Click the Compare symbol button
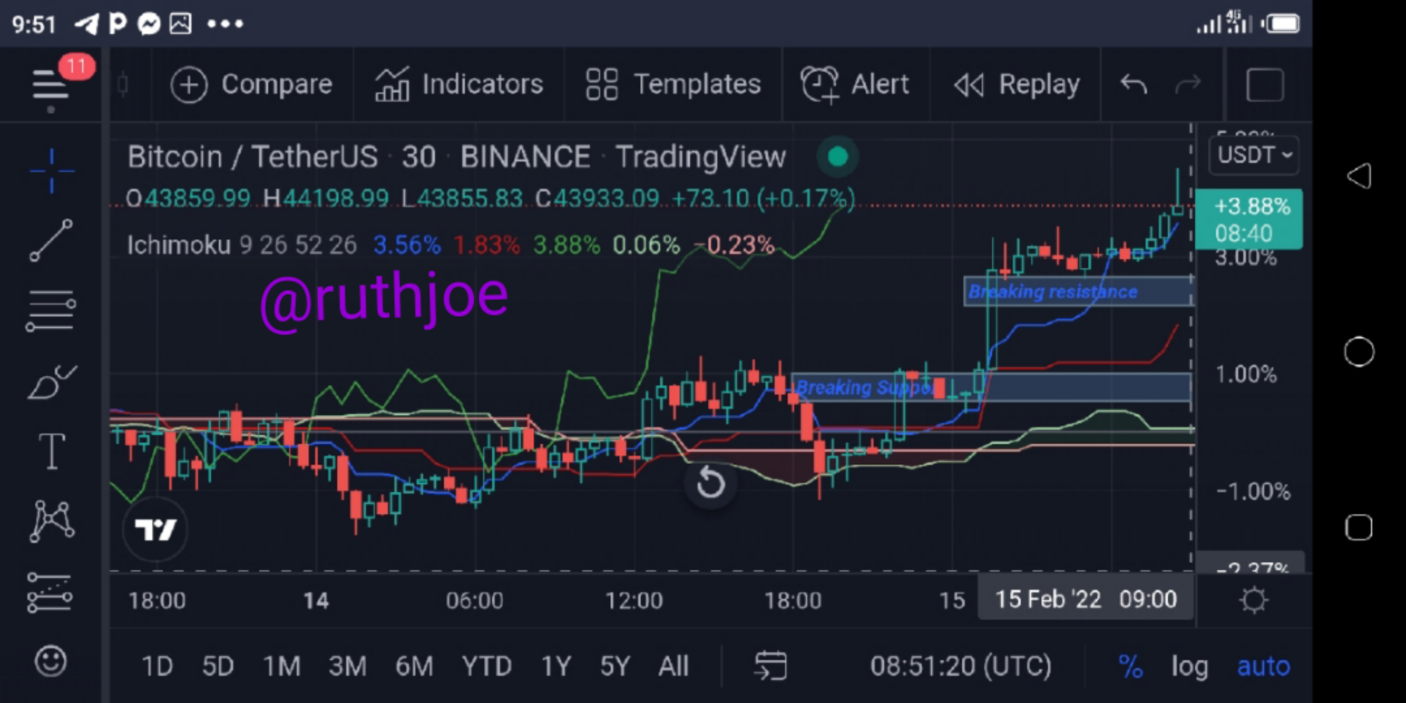 pos(252,85)
